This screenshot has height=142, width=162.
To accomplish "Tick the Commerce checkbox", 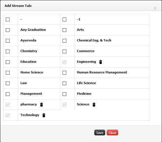I will (64, 51).
